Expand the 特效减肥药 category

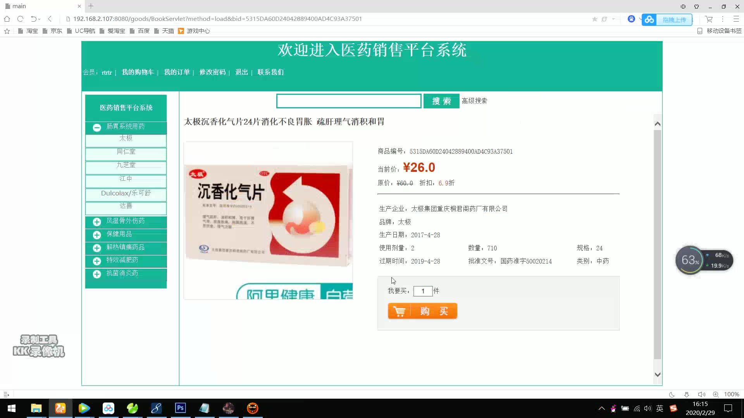click(97, 261)
